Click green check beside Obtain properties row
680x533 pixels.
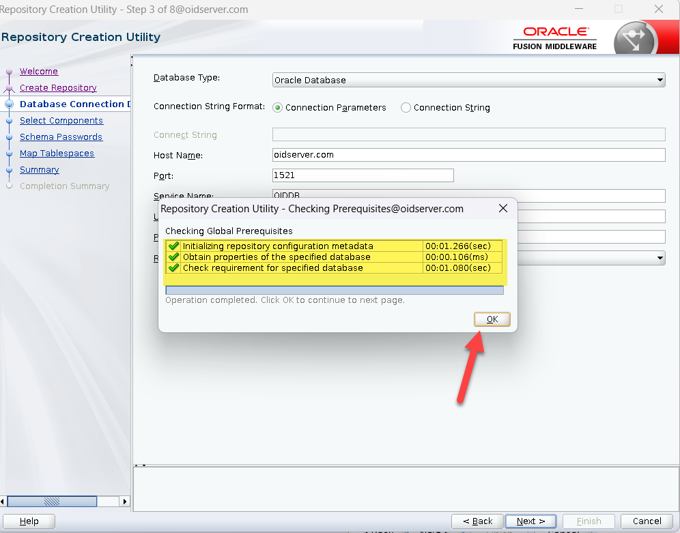point(174,257)
